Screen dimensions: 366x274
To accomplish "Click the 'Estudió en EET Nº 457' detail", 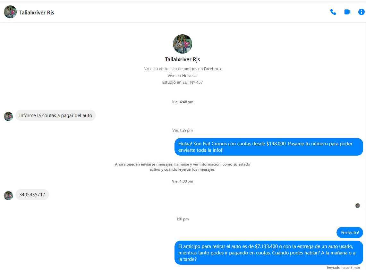I will [183, 82].
